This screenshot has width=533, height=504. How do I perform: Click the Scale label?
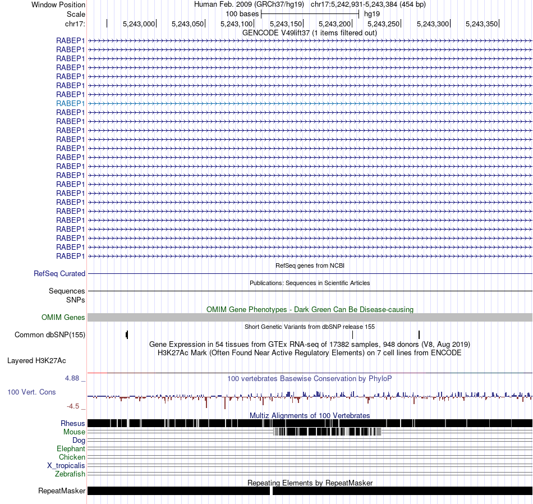[76, 14]
